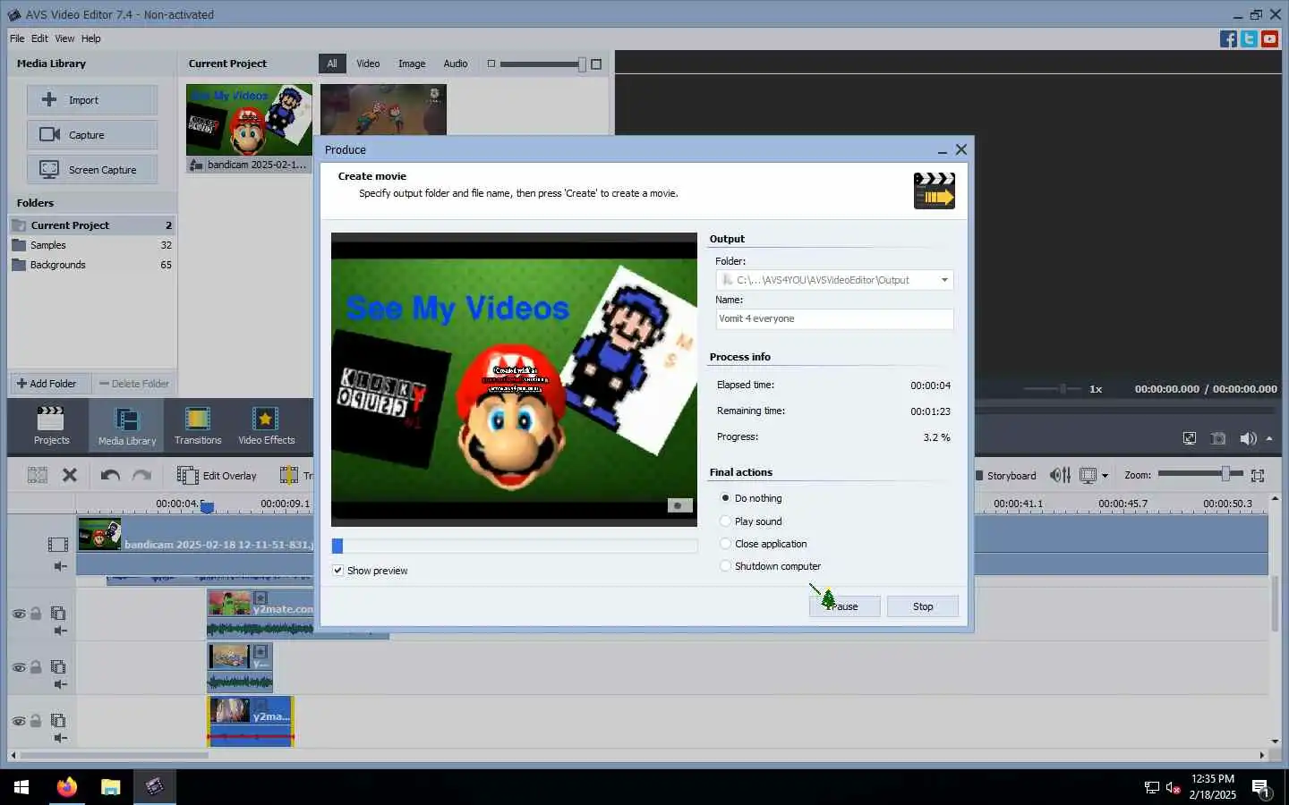Click the playback speed 1x slider
This screenshot has width=1289, height=805.
point(1054,389)
